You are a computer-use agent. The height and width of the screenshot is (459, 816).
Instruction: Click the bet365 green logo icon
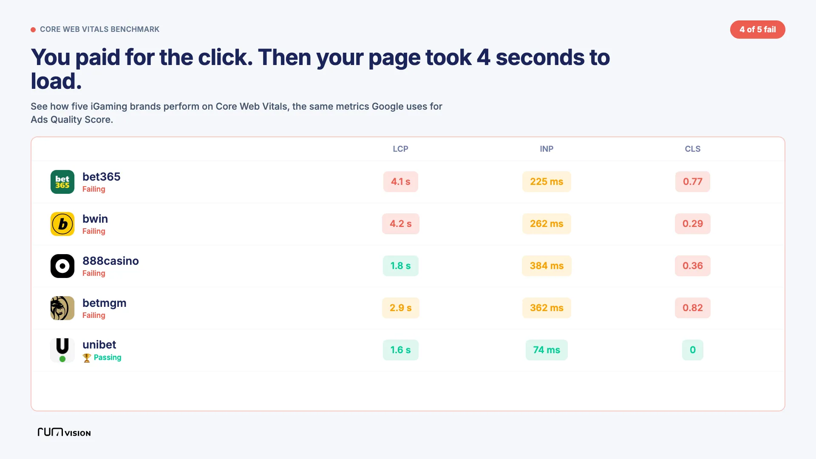click(62, 182)
